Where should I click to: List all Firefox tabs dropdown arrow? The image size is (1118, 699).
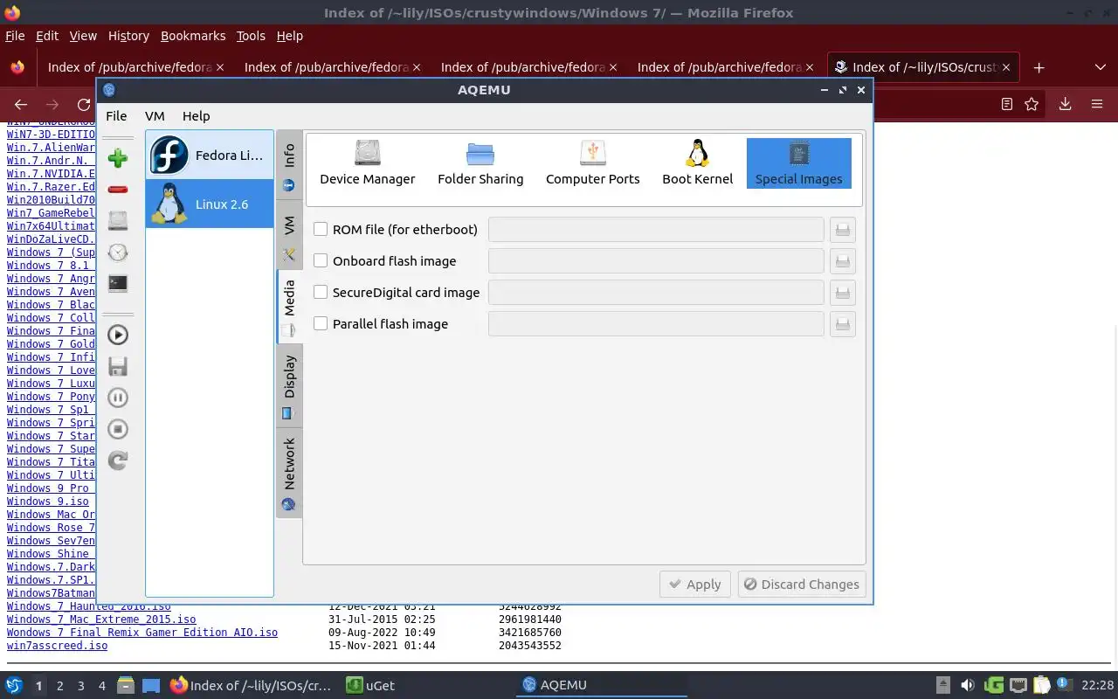click(x=1100, y=67)
